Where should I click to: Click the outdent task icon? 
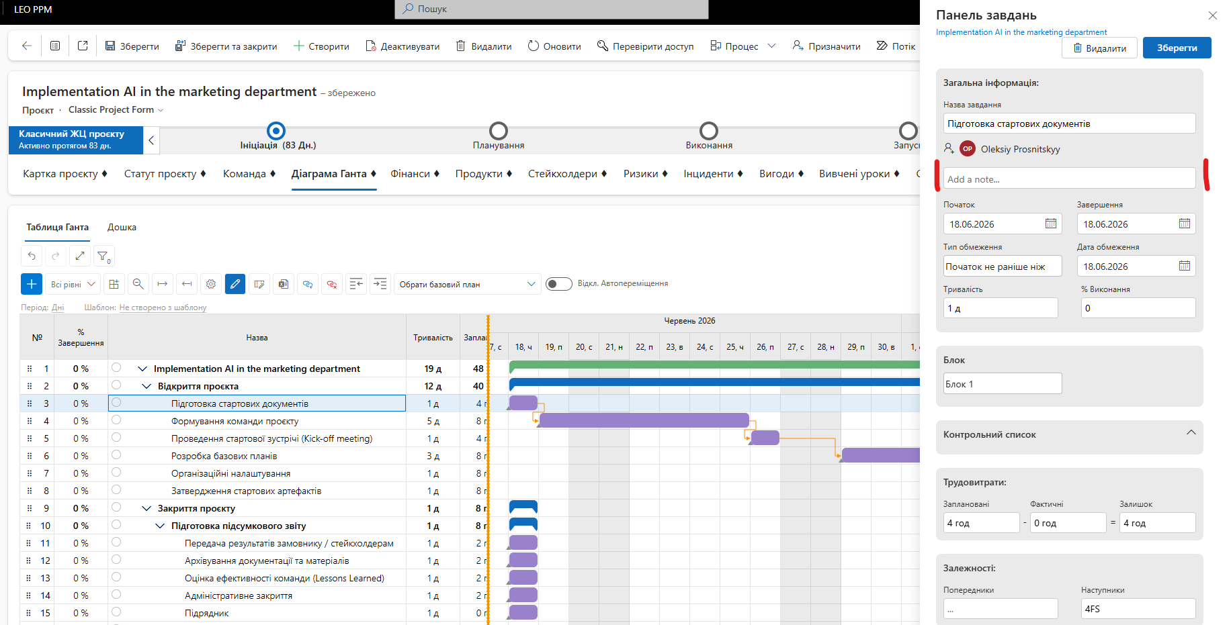tap(356, 284)
